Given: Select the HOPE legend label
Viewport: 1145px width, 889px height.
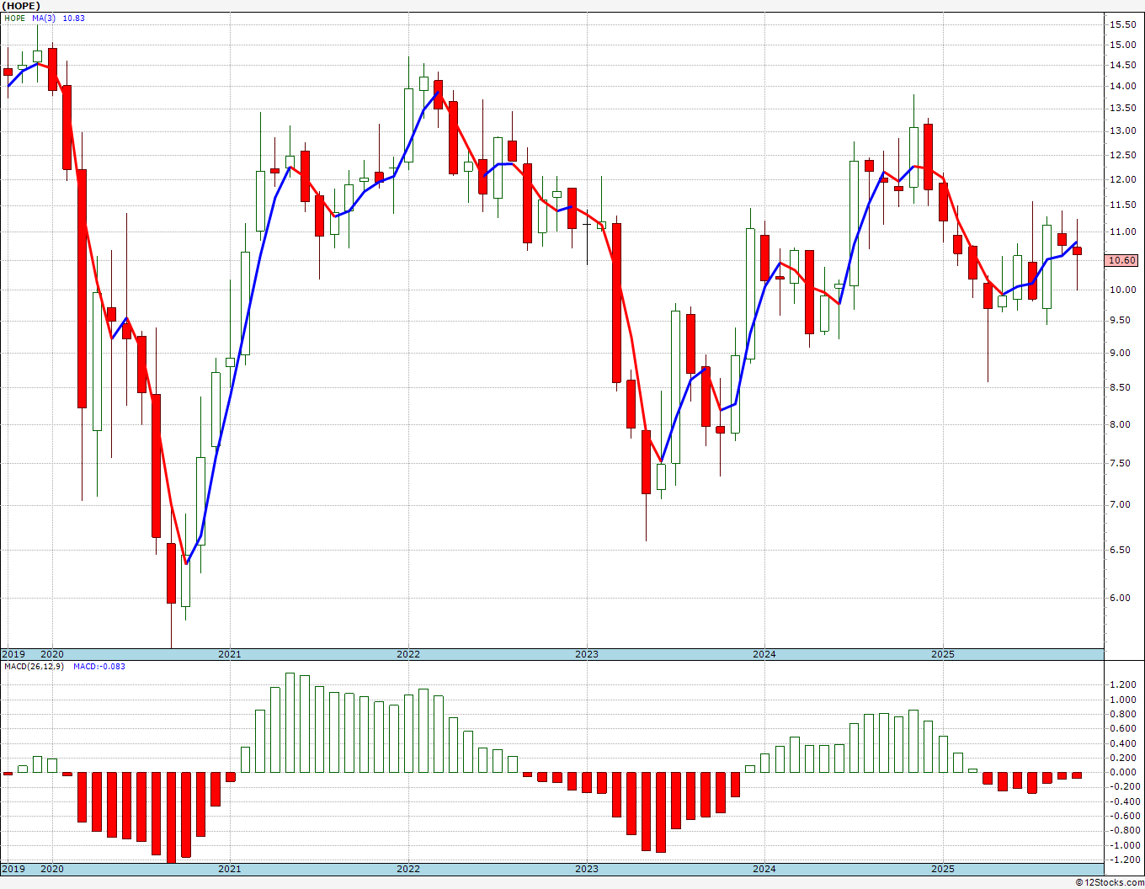Looking at the screenshot, I should click(x=15, y=18).
